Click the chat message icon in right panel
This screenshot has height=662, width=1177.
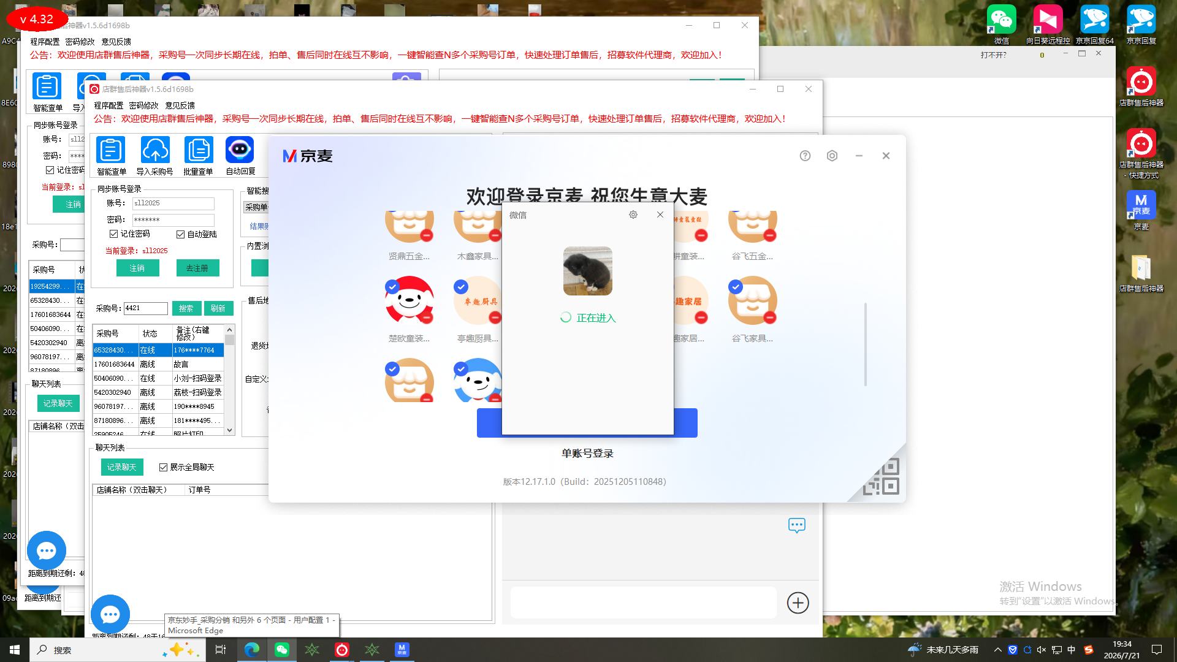click(x=797, y=525)
